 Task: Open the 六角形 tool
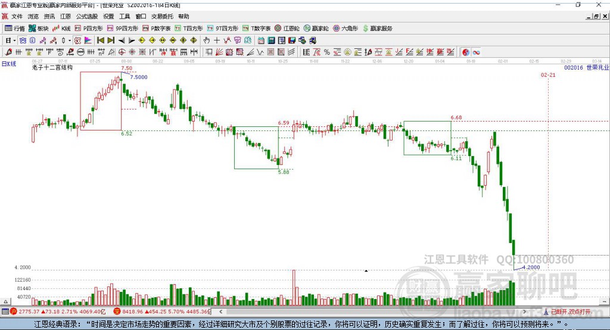(x=346, y=29)
